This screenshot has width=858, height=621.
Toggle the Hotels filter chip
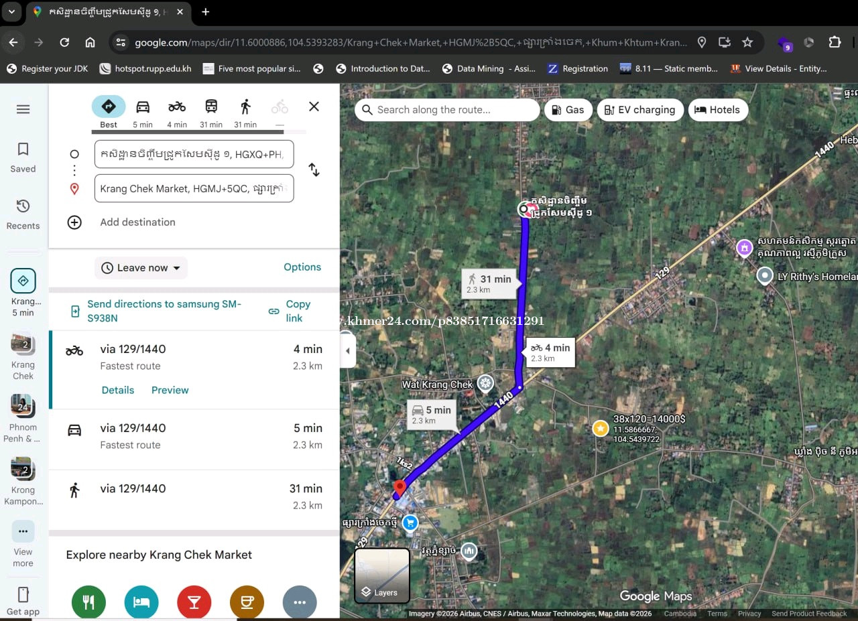[717, 110]
